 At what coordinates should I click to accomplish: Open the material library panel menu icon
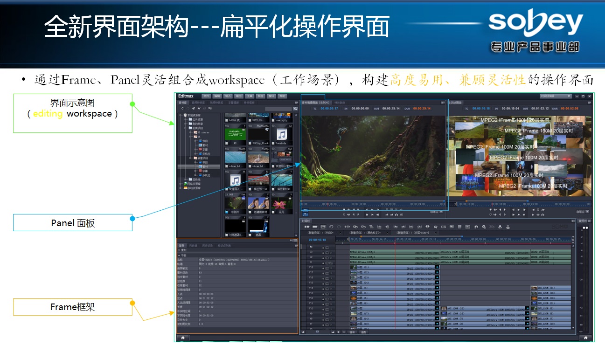click(x=296, y=103)
